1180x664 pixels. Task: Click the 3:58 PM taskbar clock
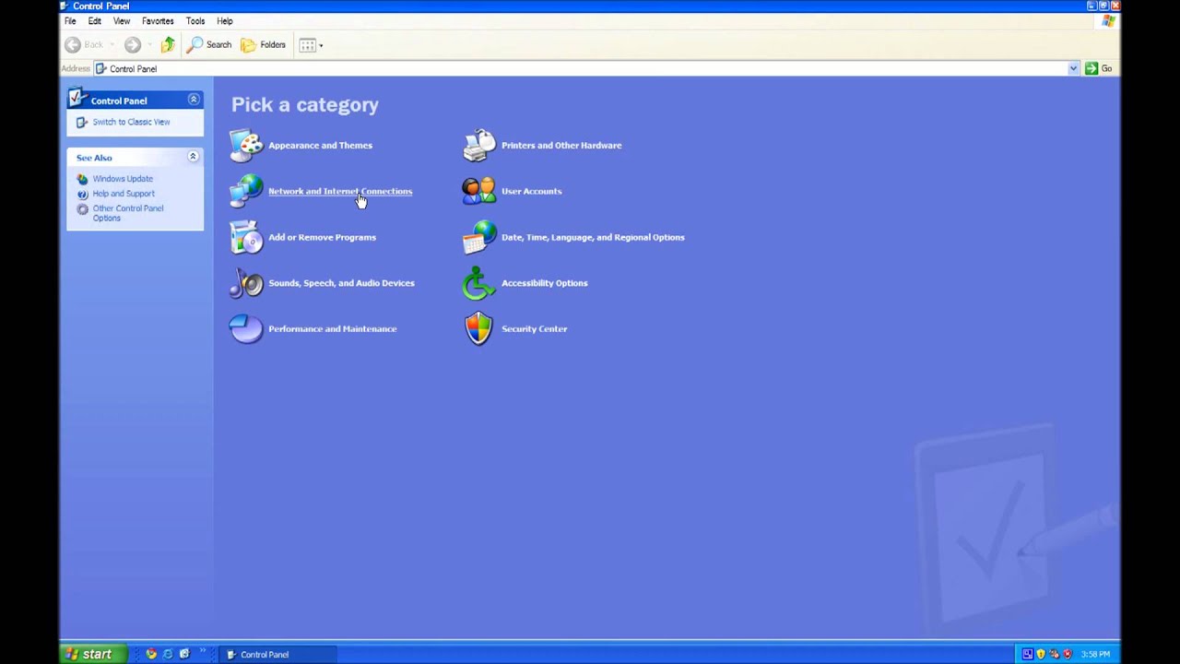(x=1096, y=654)
